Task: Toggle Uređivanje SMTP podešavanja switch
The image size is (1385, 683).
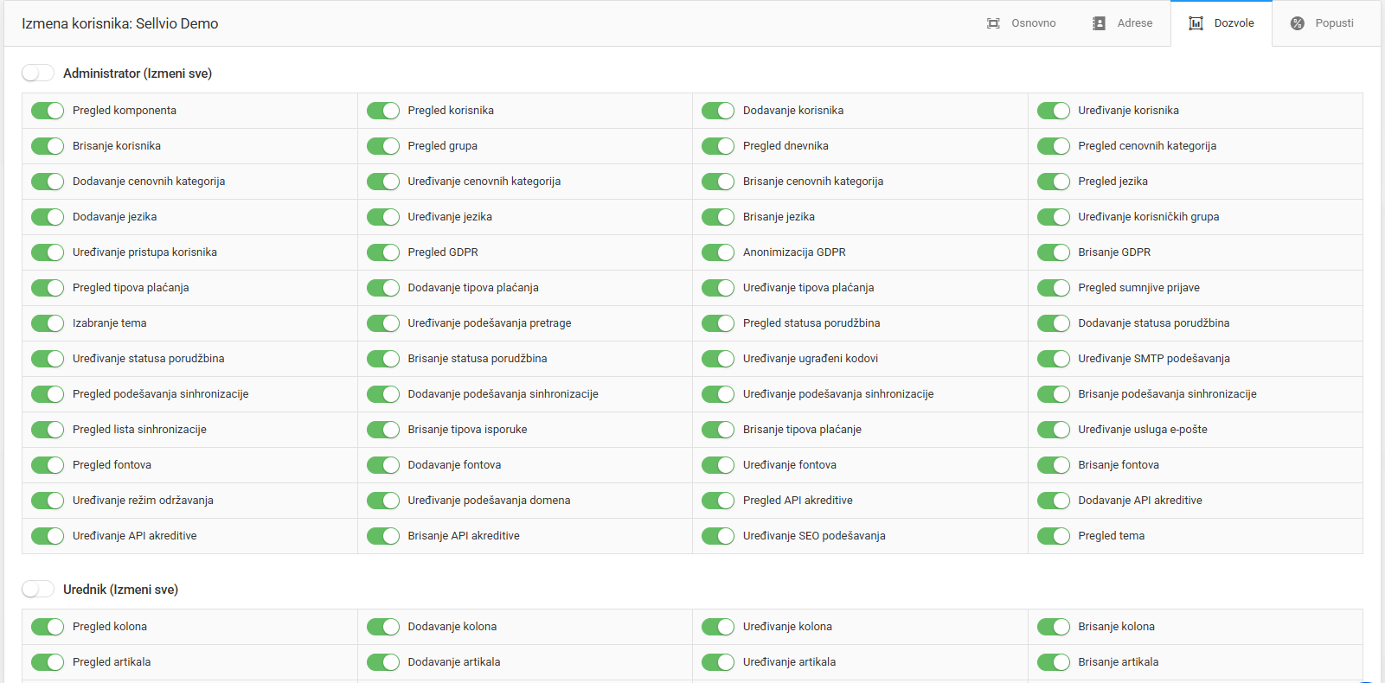Action: pyautogui.click(x=1053, y=359)
